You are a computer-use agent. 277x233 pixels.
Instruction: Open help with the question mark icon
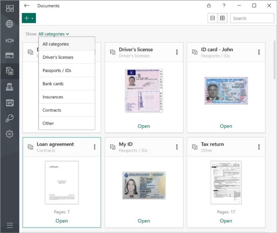click(224, 6)
